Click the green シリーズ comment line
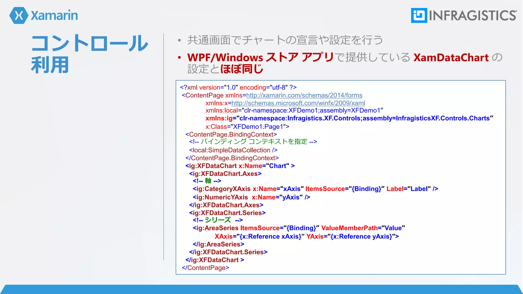The width and height of the screenshot is (523, 294). tap(218, 220)
